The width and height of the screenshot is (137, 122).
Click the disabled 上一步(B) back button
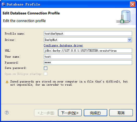coord(46,113)
